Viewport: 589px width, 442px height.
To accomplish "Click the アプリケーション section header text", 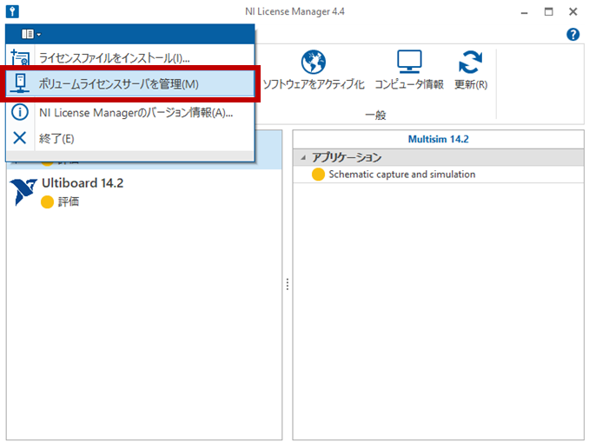I will pyautogui.click(x=347, y=157).
